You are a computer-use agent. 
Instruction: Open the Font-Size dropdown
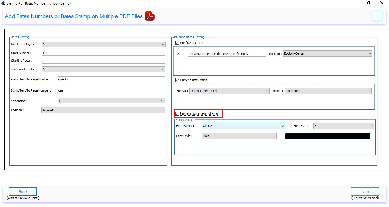tap(343, 126)
